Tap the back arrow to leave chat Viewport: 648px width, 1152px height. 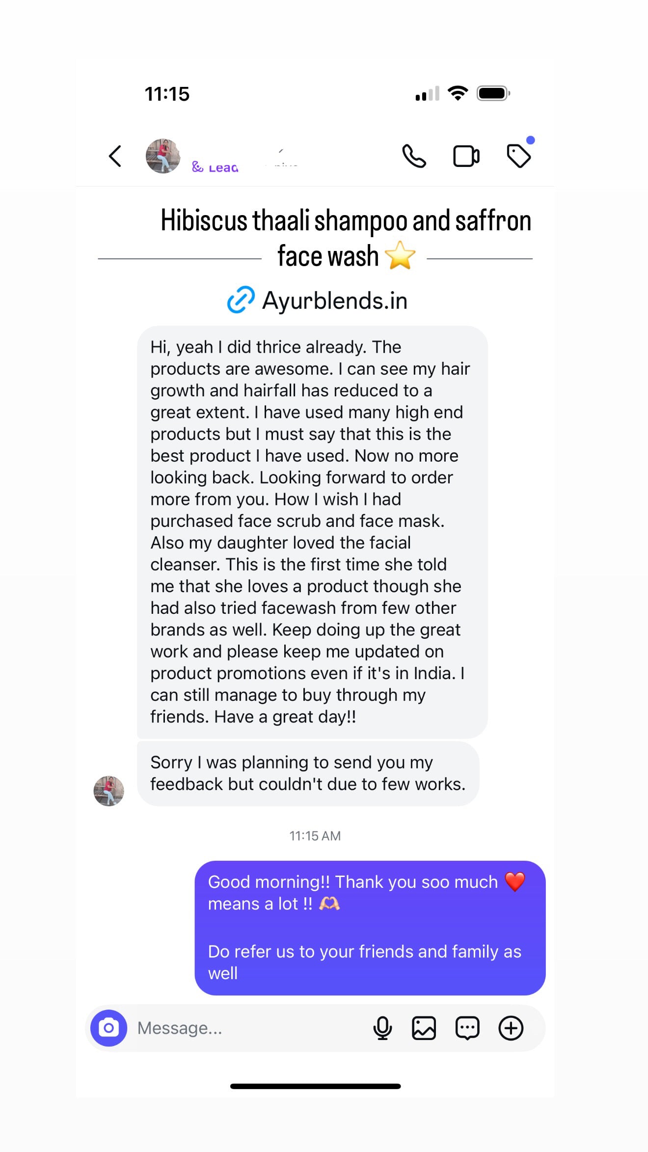pos(115,157)
